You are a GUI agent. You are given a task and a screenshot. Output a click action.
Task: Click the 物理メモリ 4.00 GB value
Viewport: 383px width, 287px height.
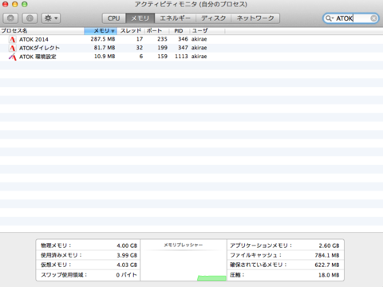[127, 246]
